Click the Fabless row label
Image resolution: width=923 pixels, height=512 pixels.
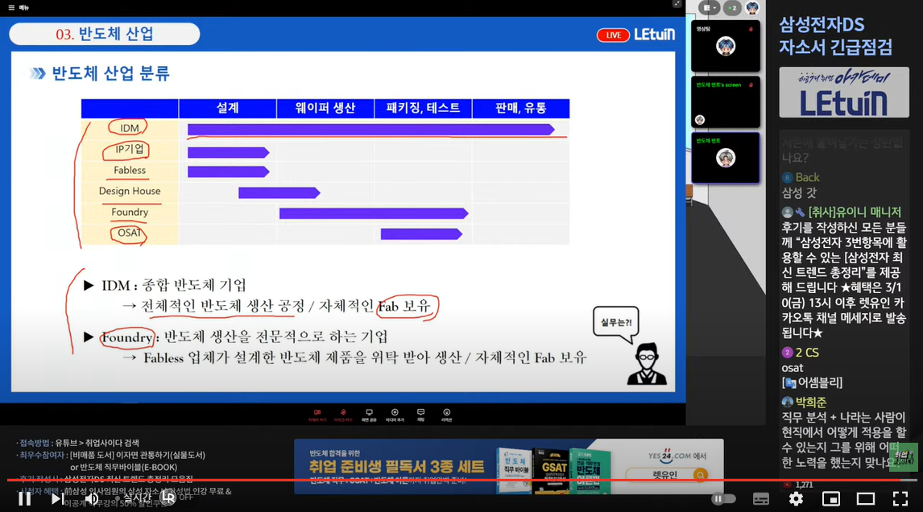click(130, 170)
